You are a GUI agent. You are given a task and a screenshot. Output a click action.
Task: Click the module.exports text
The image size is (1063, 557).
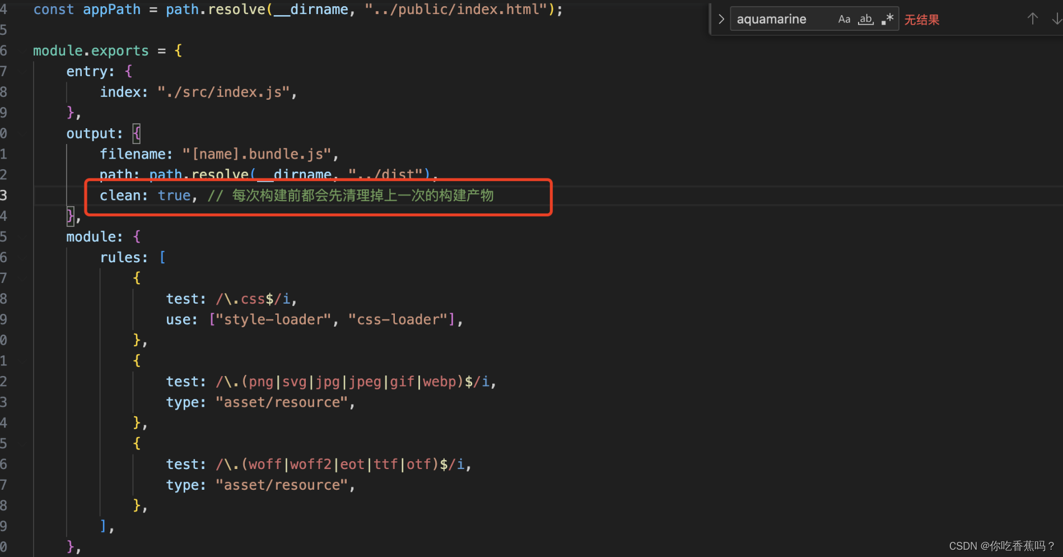91,51
